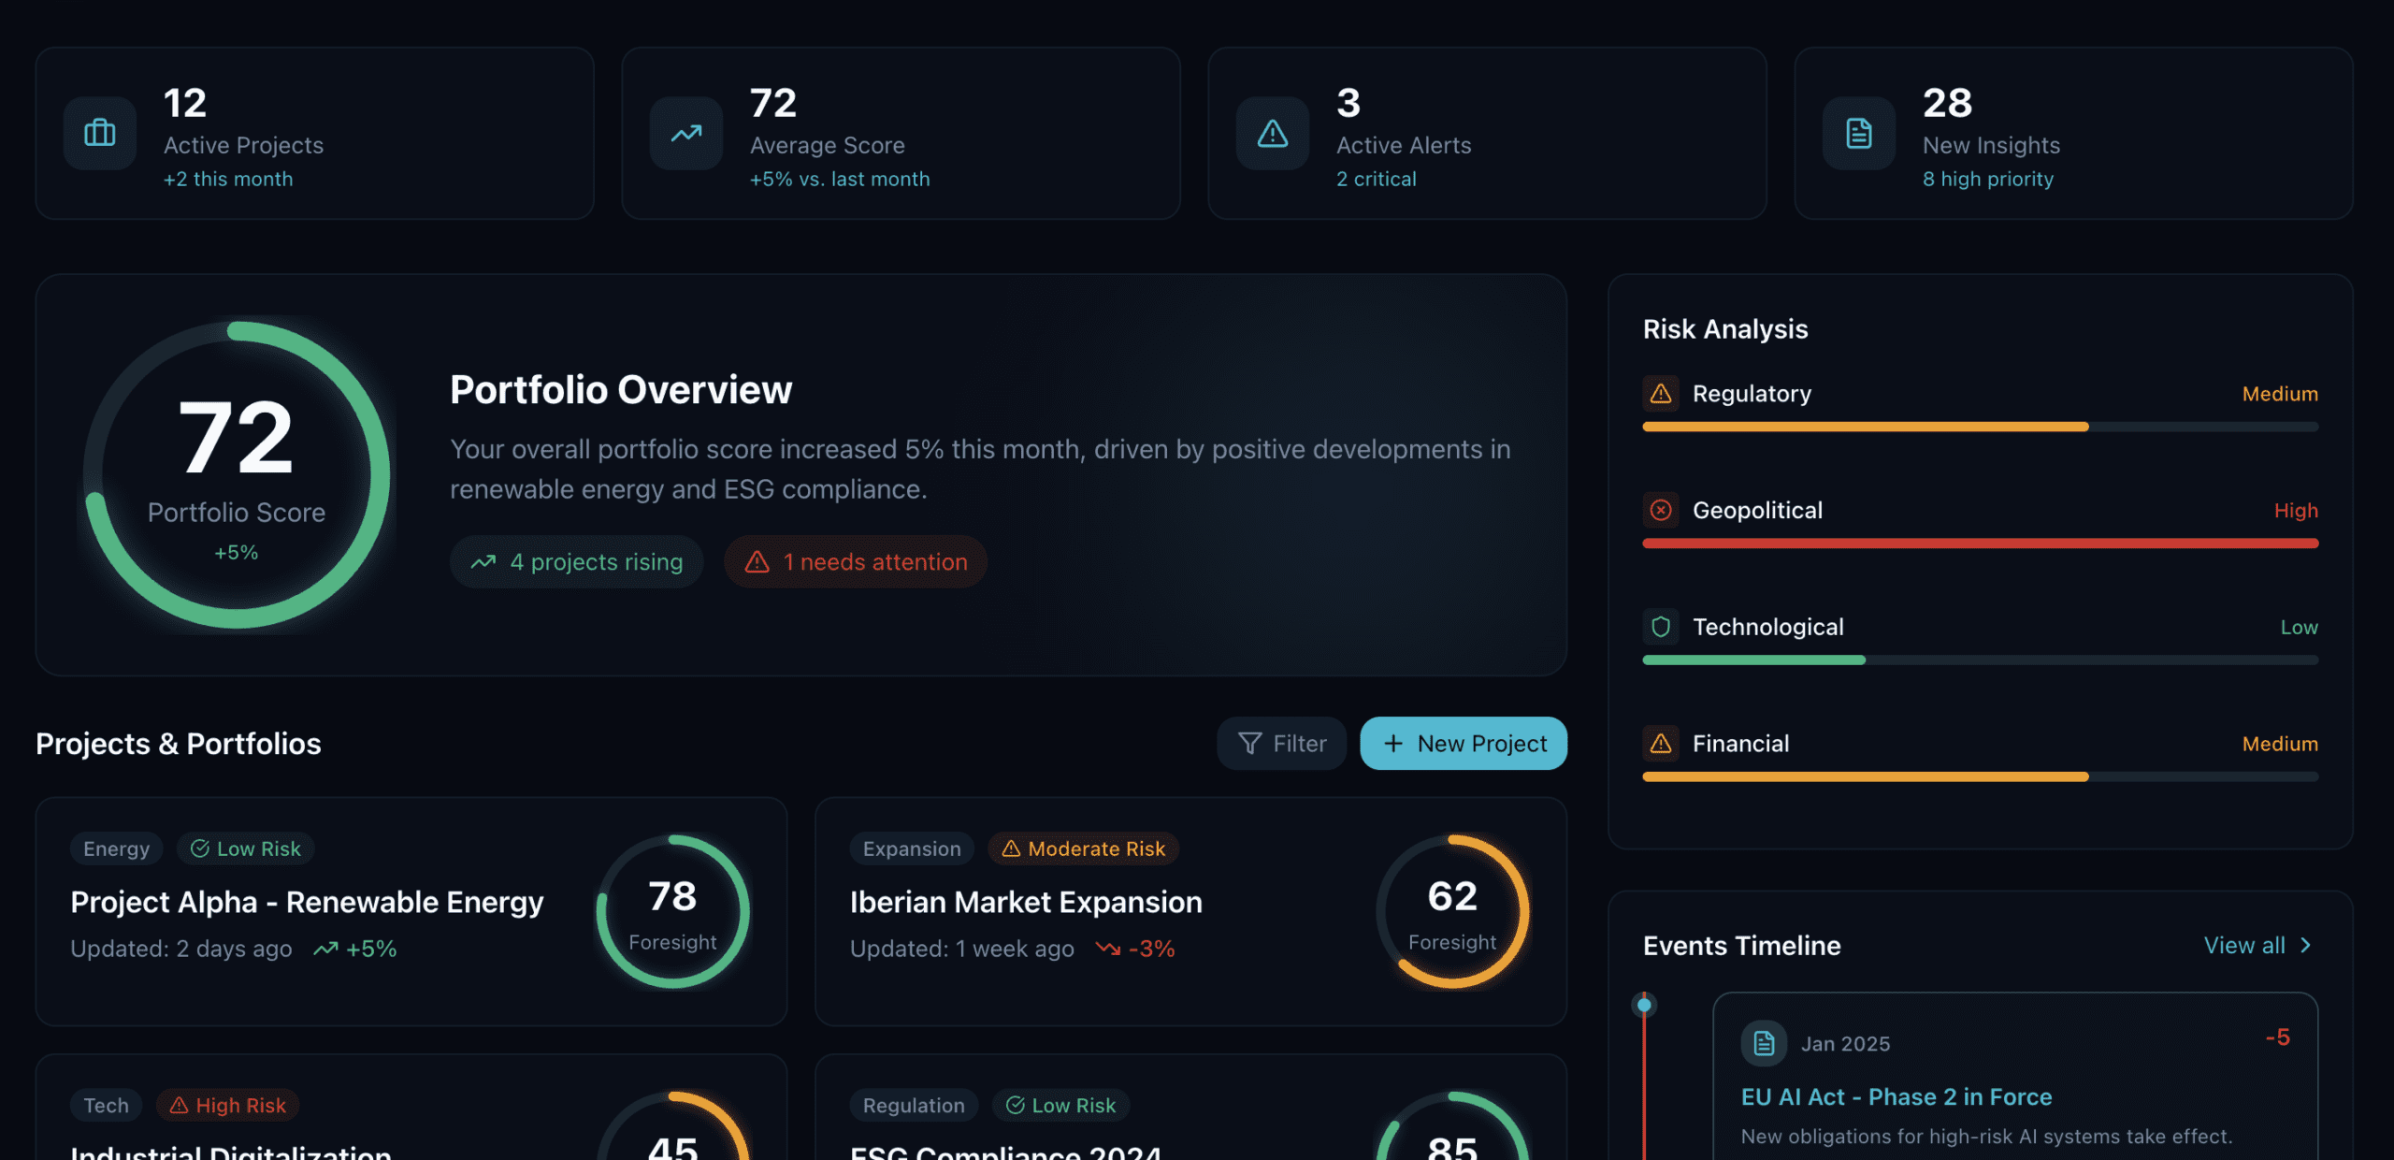
Task: Click the Geopolitical risk progress bar
Action: pyautogui.click(x=1981, y=544)
